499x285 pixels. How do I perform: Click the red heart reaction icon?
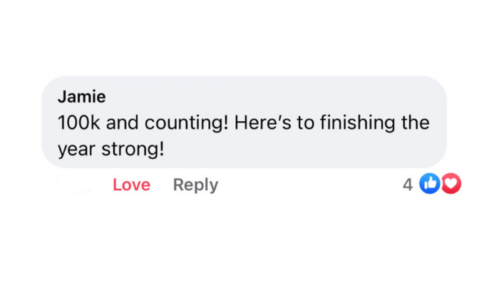(451, 184)
